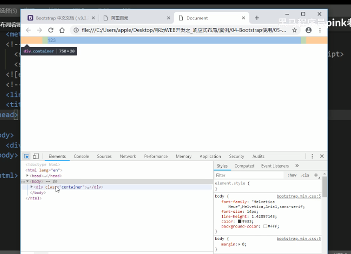The height and width of the screenshot is (254, 351).
Task: Click the 123 text in page
Action: (52, 40)
